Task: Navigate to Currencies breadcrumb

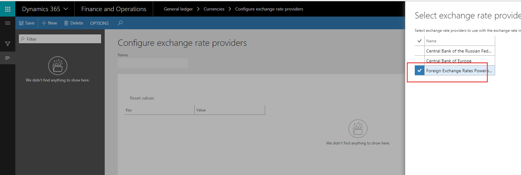Action: coord(214,9)
